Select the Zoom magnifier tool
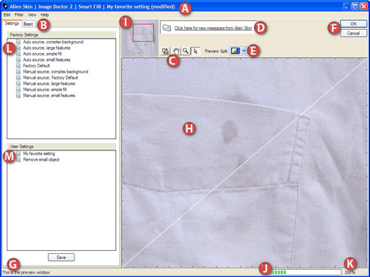 coord(186,51)
